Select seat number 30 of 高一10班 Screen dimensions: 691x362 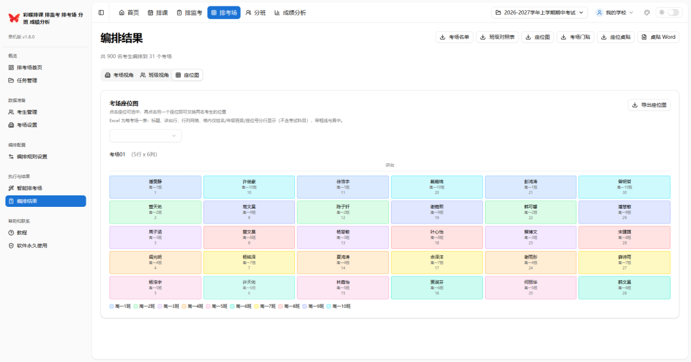tap(624, 187)
